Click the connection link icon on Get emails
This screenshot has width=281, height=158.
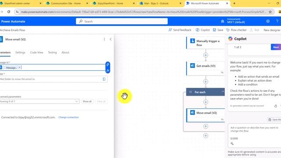222,72
